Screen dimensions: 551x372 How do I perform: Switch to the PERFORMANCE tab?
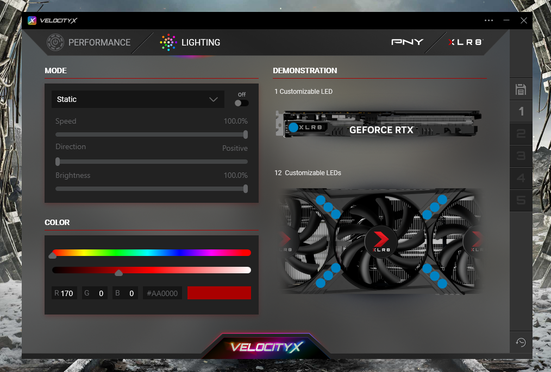coord(89,42)
